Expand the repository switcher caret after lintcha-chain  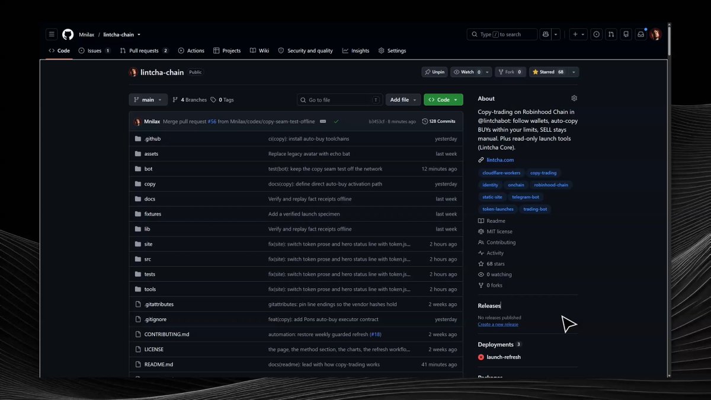(139, 34)
